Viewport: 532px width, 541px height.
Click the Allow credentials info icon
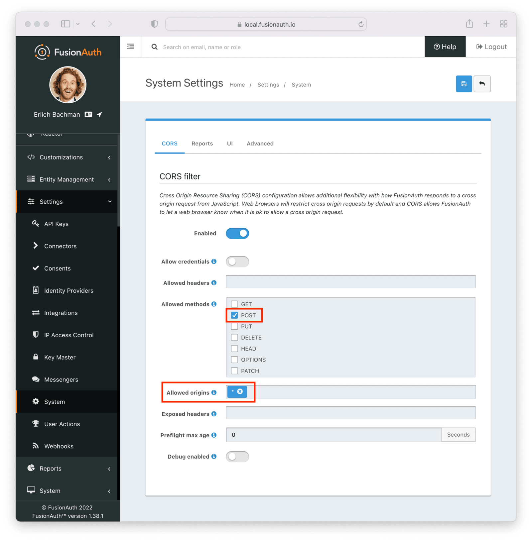214,261
